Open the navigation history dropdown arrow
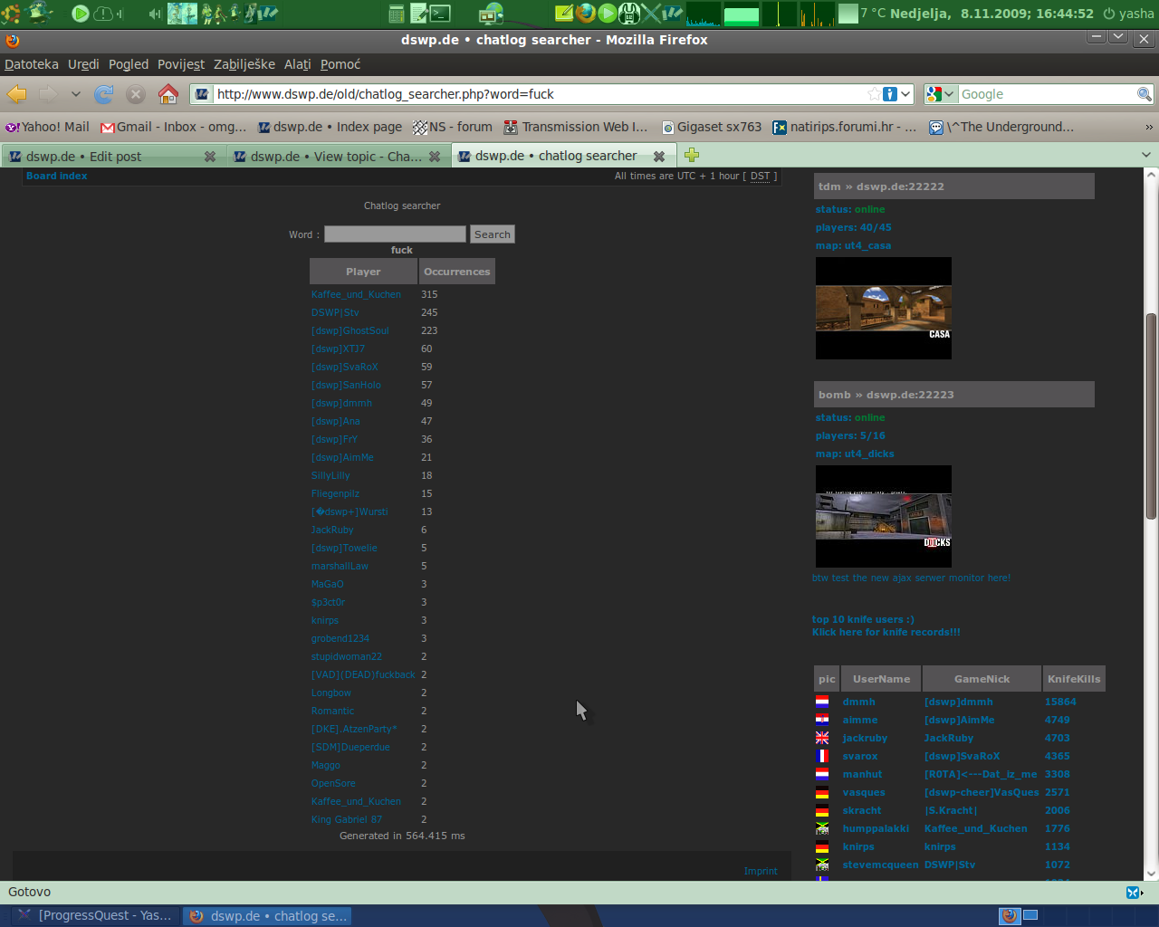Screen dimensions: 1159x927 tap(75, 94)
